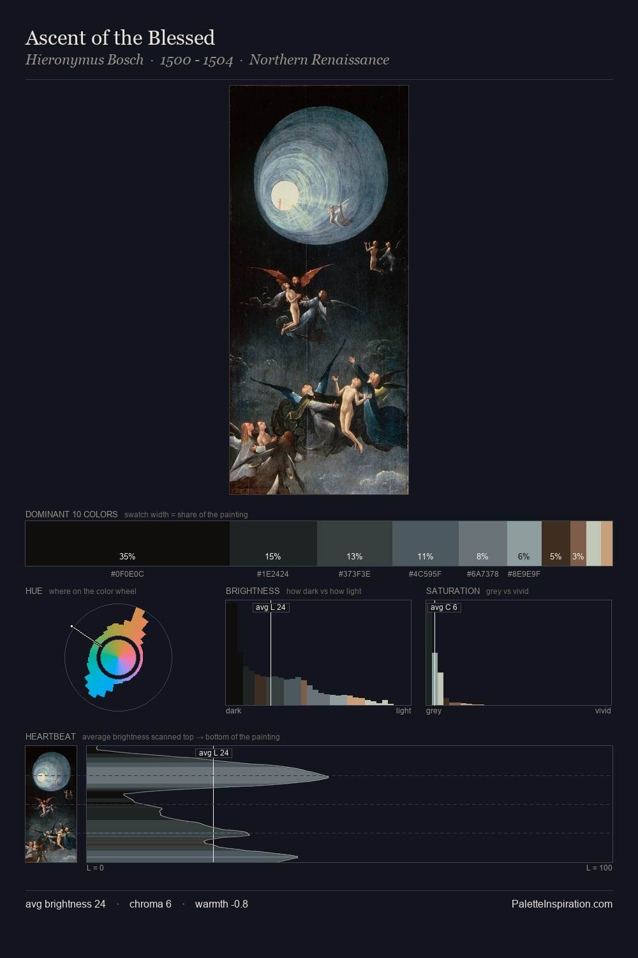Click hex code #4C595F
This screenshot has height=958, width=638.
426,574
